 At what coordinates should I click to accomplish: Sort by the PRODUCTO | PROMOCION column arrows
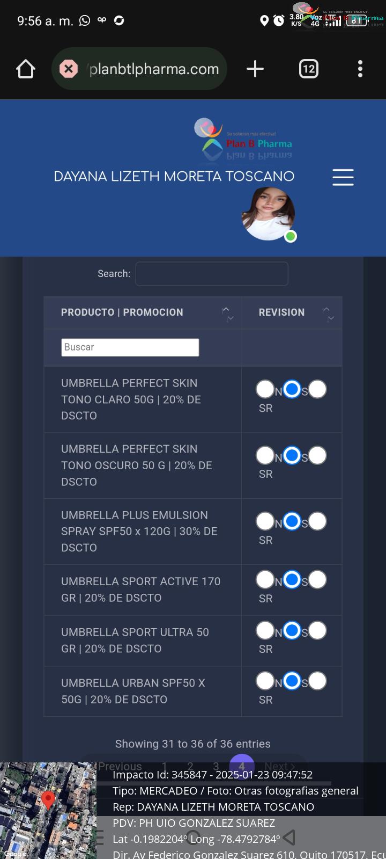228,313
